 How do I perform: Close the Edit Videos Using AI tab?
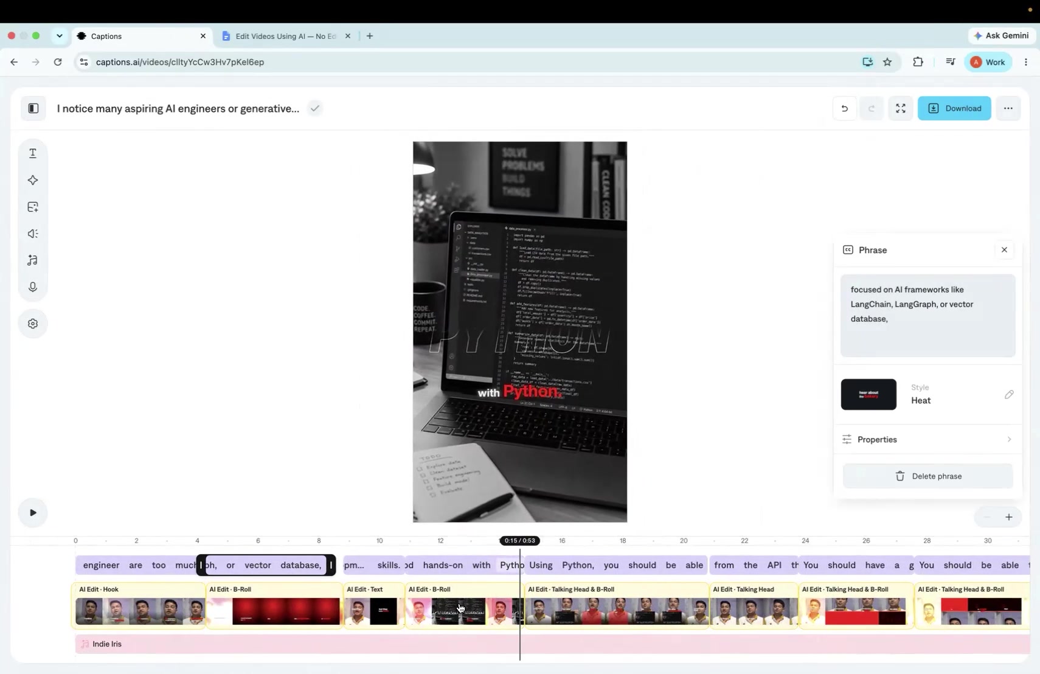(347, 36)
